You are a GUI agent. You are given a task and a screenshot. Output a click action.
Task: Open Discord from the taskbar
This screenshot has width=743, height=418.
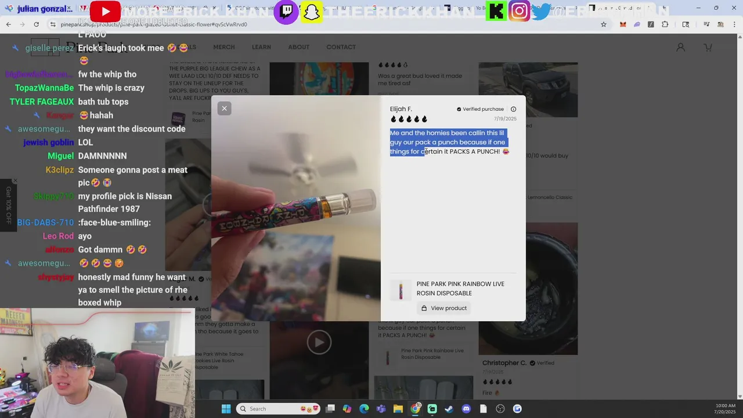point(466,409)
